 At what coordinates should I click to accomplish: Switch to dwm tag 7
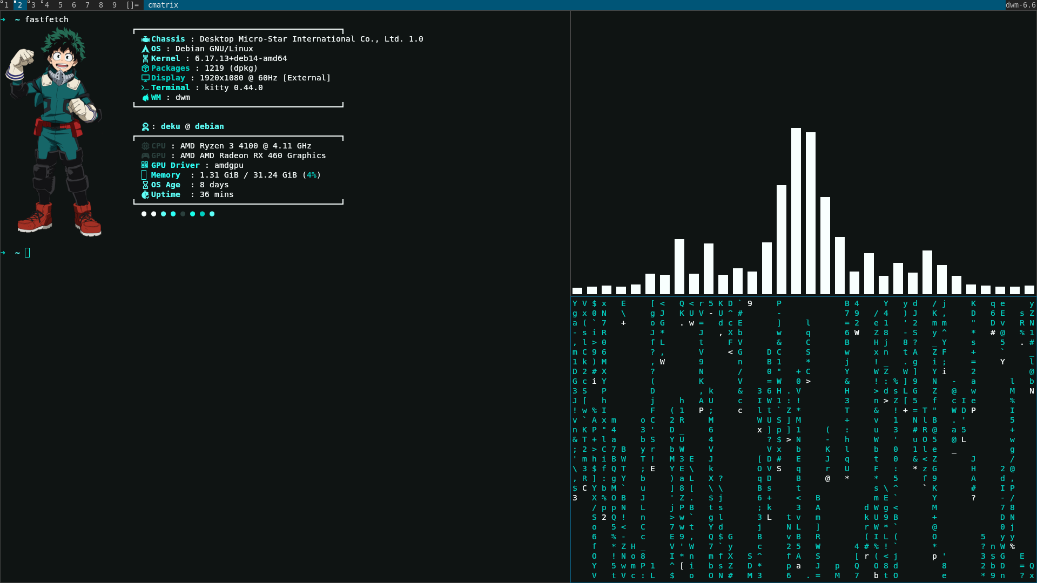tap(87, 5)
